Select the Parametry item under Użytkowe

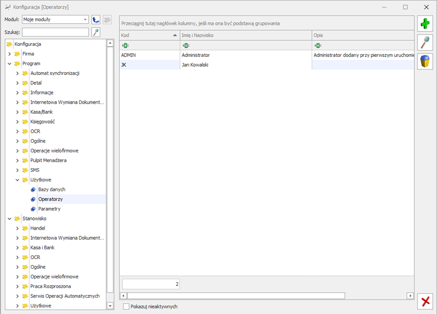(49, 209)
